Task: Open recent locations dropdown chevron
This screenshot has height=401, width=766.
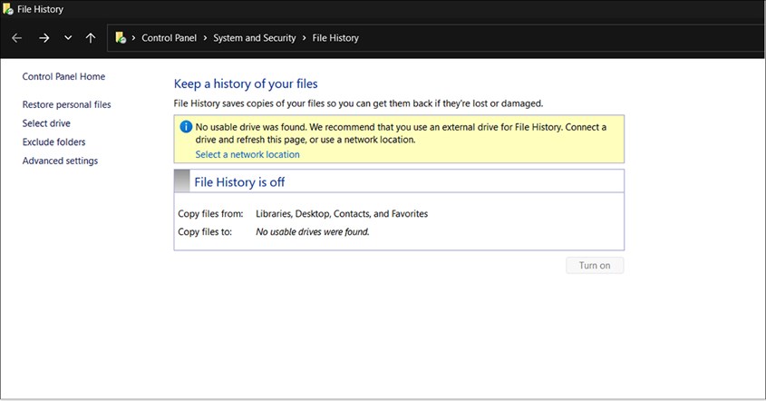Action: 68,38
